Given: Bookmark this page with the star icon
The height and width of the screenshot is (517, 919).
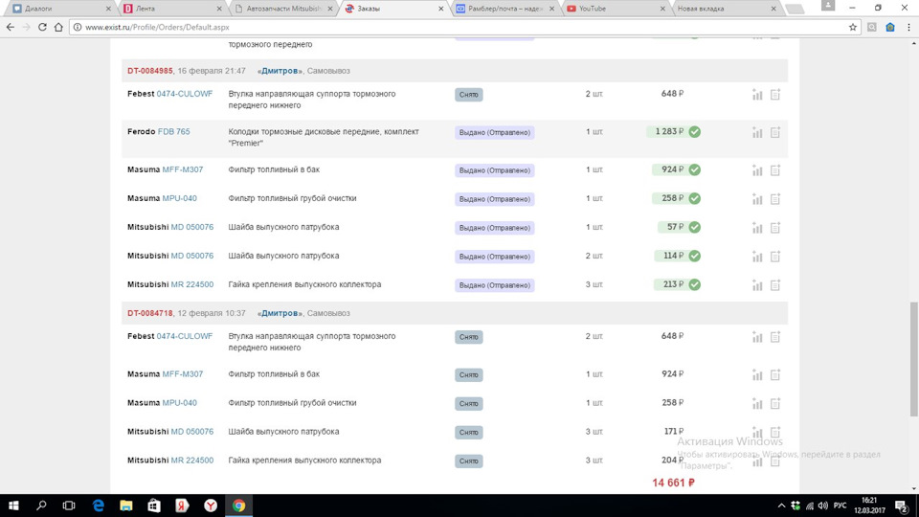Looking at the screenshot, I should coord(853,27).
